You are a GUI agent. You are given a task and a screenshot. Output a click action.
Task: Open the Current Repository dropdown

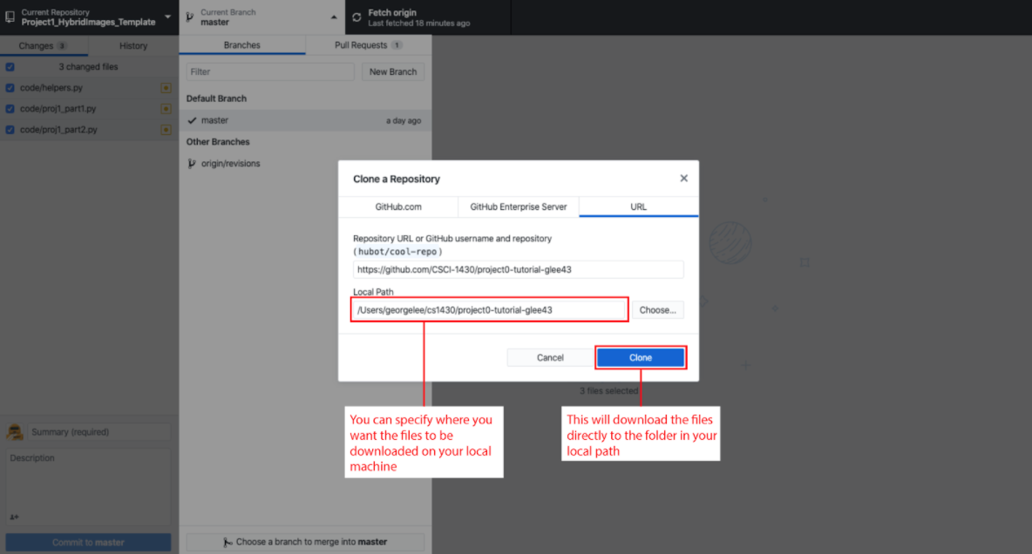pyautogui.click(x=87, y=17)
